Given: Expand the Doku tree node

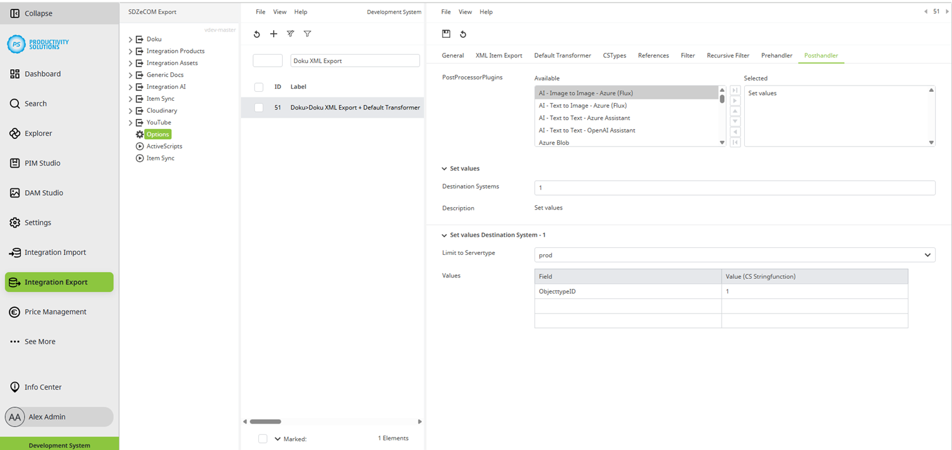Looking at the screenshot, I should [x=129, y=39].
